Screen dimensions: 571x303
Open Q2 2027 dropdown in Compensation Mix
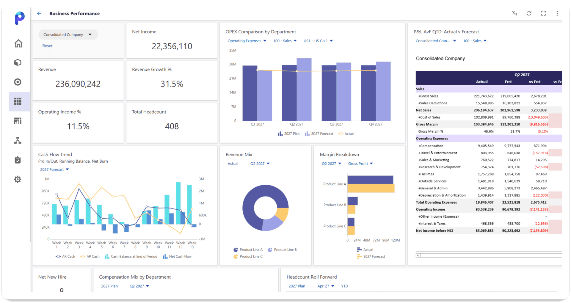(139, 286)
